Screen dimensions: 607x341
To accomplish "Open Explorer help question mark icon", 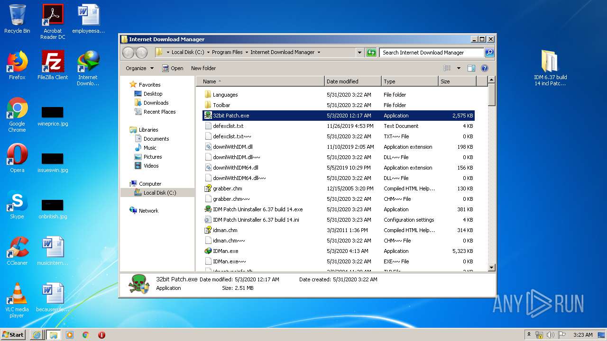I will (x=485, y=68).
